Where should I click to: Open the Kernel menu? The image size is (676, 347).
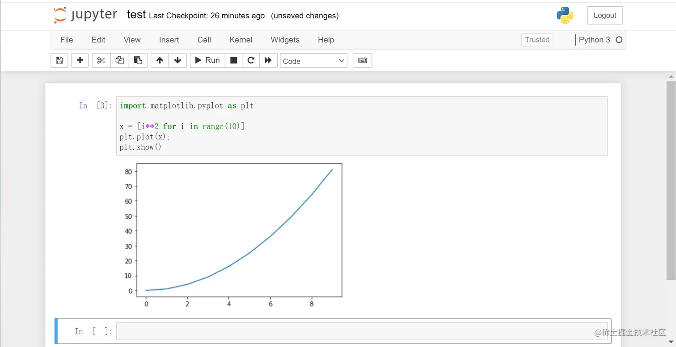(241, 40)
